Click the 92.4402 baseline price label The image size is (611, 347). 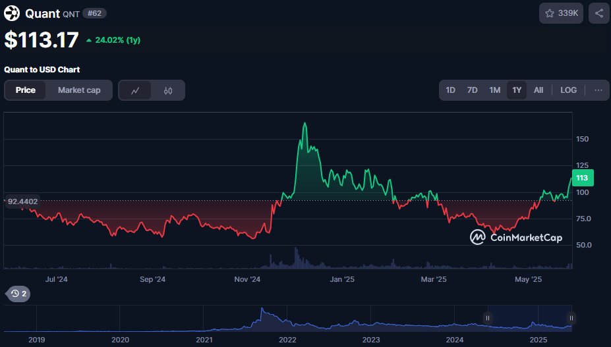[22, 201]
